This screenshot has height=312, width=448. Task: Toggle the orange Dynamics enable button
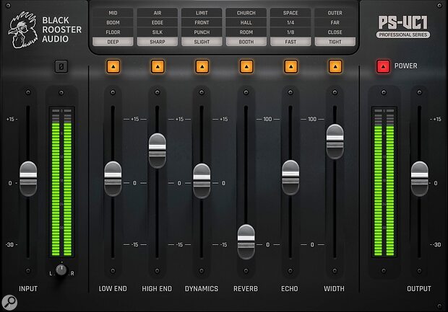[x=202, y=66]
